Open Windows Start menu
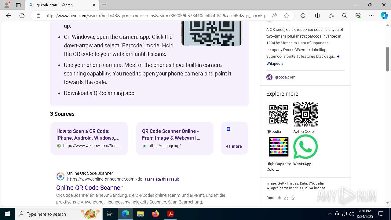Image resolution: width=391 pixels, height=220 pixels. pos(7,214)
